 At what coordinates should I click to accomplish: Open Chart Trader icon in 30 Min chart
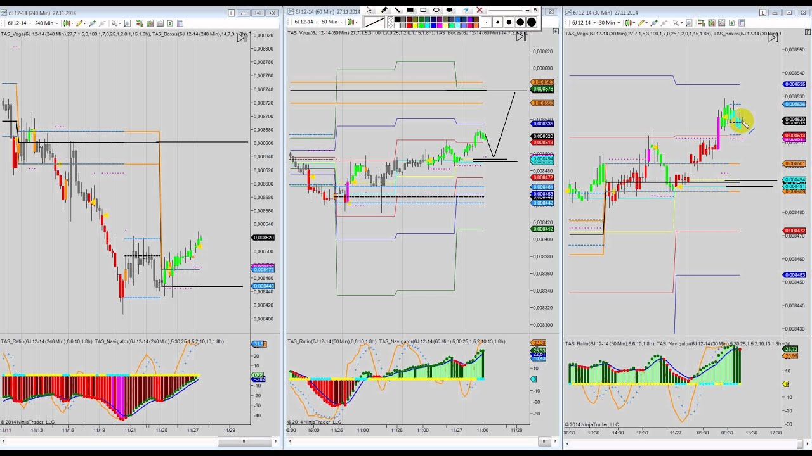(702, 23)
